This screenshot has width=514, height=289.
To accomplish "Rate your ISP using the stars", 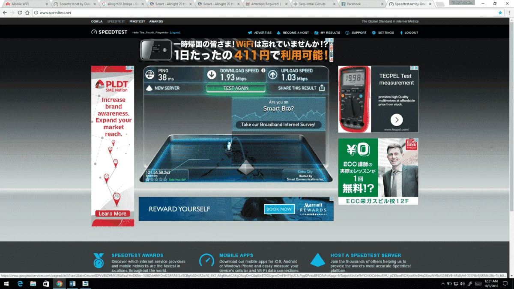I will click(156, 179).
